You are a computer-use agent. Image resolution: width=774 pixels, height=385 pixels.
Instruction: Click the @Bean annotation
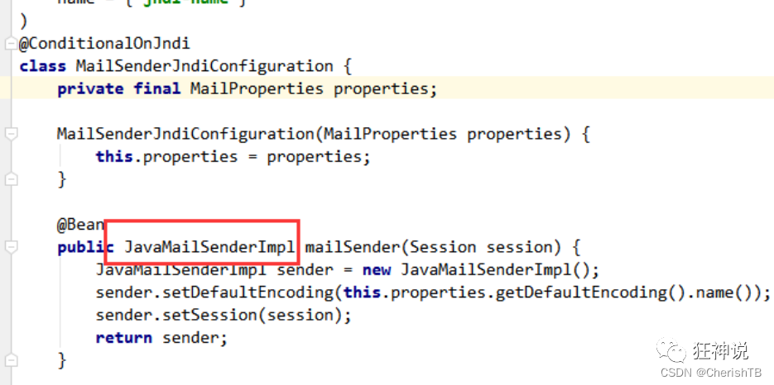(x=80, y=225)
